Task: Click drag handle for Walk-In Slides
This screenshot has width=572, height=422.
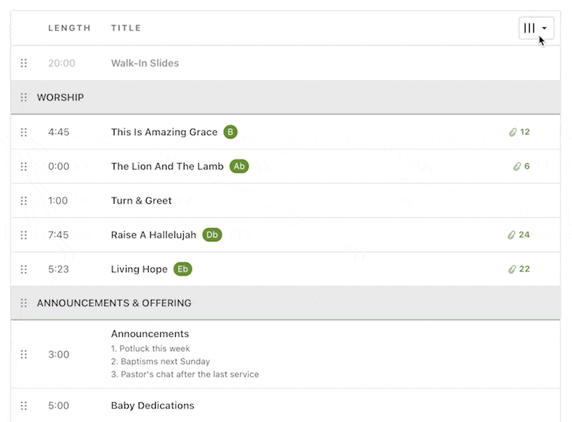Action: point(24,63)
